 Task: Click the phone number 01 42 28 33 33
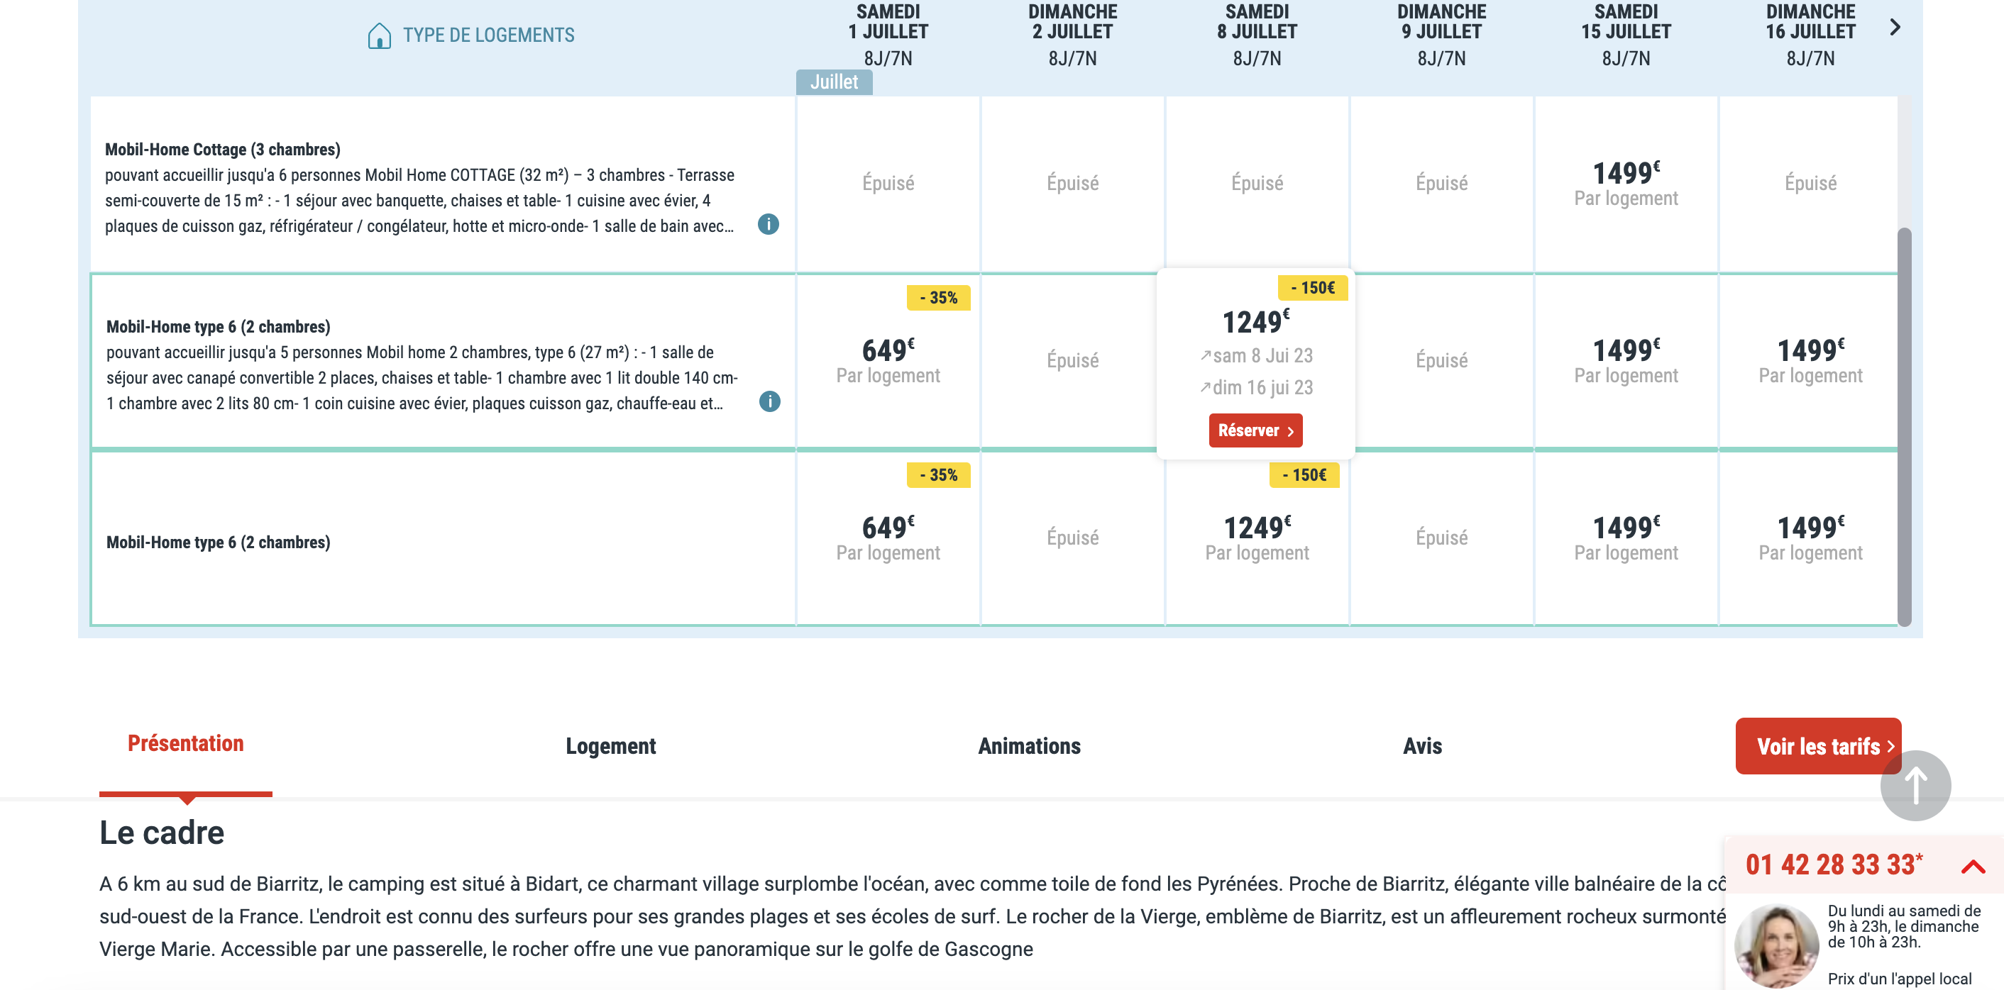point(1834,864)
